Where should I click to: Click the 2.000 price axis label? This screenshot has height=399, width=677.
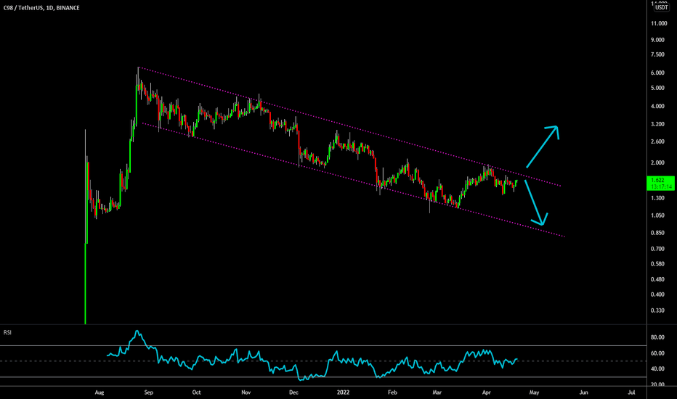(657, 163)
